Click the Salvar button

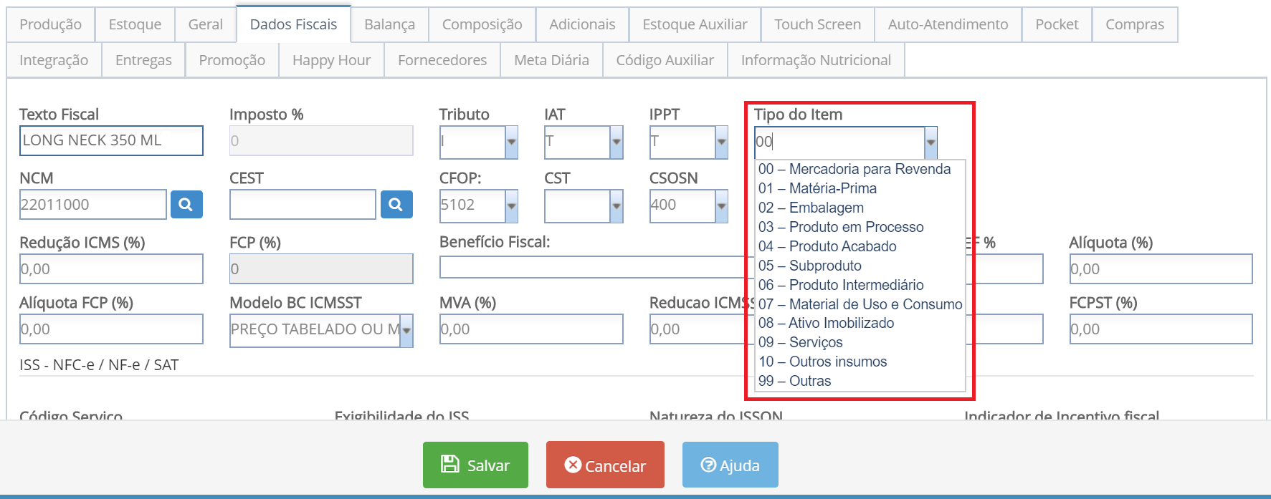point(475,465)
